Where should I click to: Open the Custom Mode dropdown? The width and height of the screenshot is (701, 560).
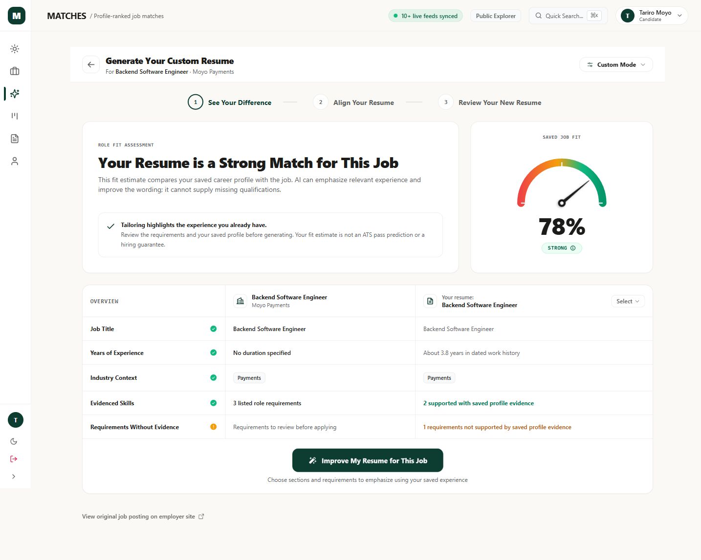pyautogui.click(x=616, y=64)
